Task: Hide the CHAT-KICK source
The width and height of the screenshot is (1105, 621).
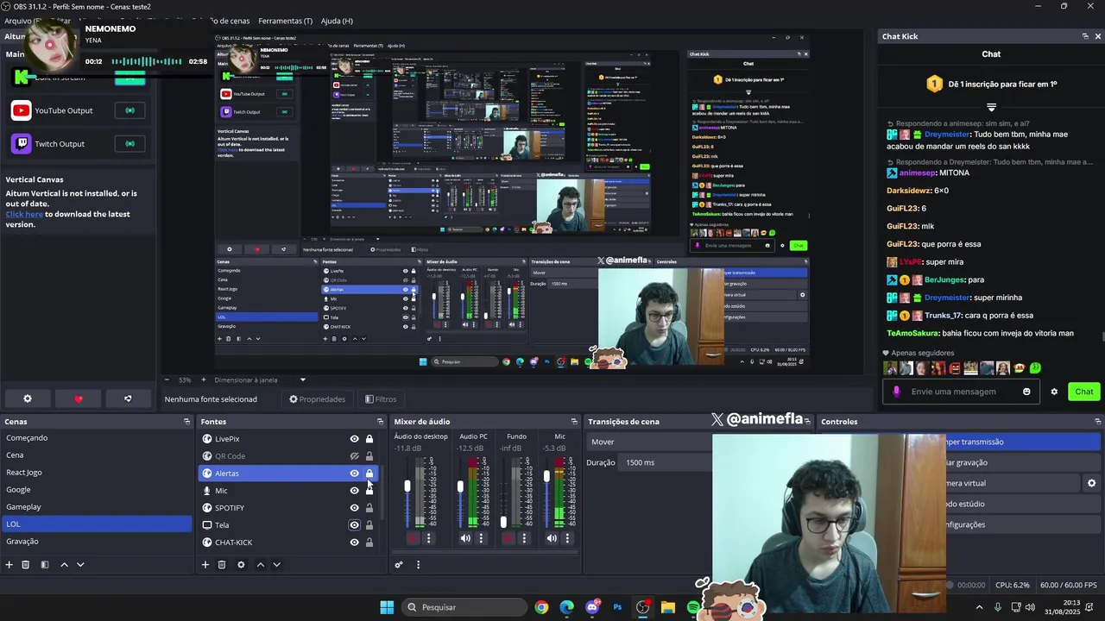Action: (354, 543)
